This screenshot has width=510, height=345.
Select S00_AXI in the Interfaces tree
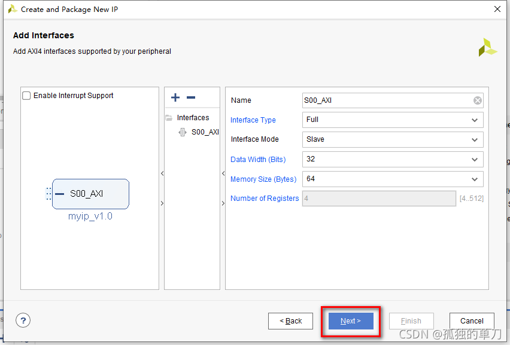click(205, 132)
